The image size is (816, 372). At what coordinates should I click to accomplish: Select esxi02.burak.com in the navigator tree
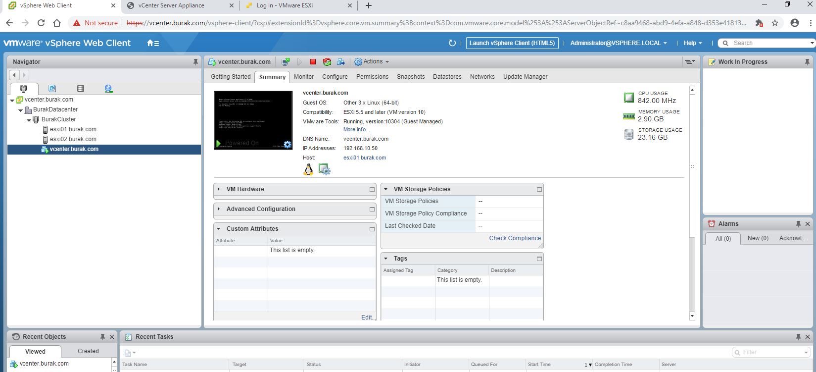pos(73,139)
